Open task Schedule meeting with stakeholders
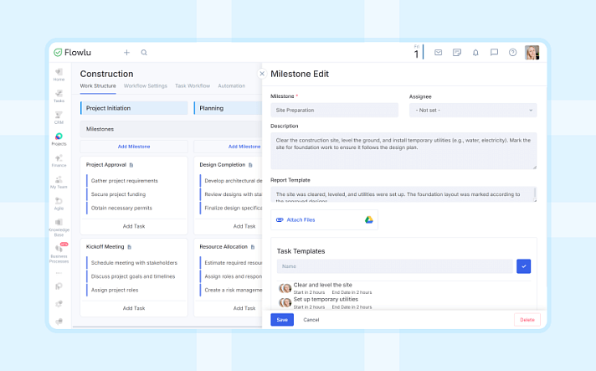The image size is (596, 371). 134,263
